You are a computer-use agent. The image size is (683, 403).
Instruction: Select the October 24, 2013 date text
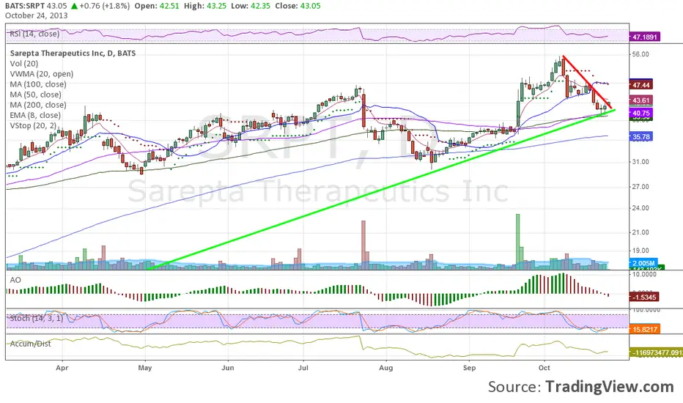click(x=37, y=15)
